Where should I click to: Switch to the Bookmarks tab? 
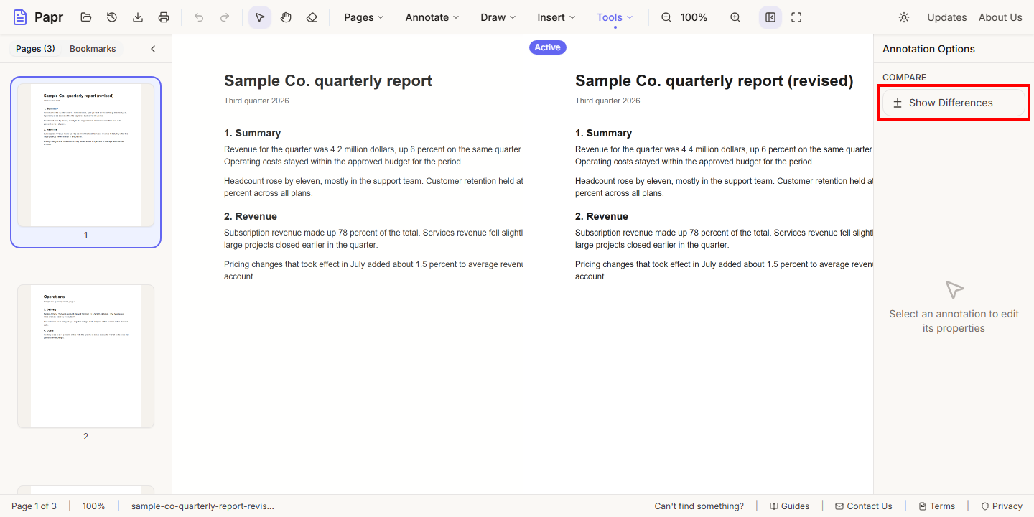point(93,49)
